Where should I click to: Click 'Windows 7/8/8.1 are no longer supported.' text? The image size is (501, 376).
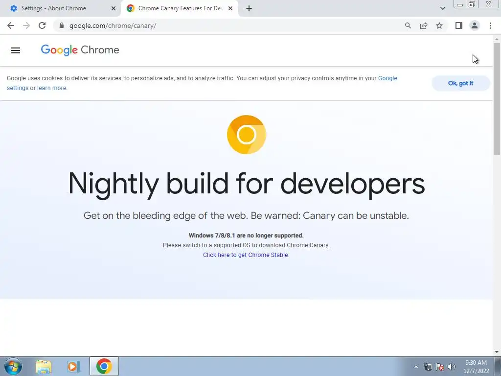pyautogui.click(x=246, y=235)
